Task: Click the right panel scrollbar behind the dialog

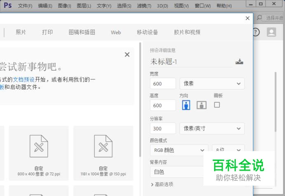Action: (x=276, y=102)
